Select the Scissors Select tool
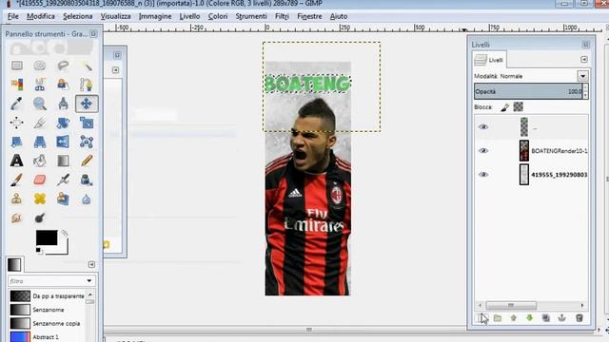 [x=40, y=85]
